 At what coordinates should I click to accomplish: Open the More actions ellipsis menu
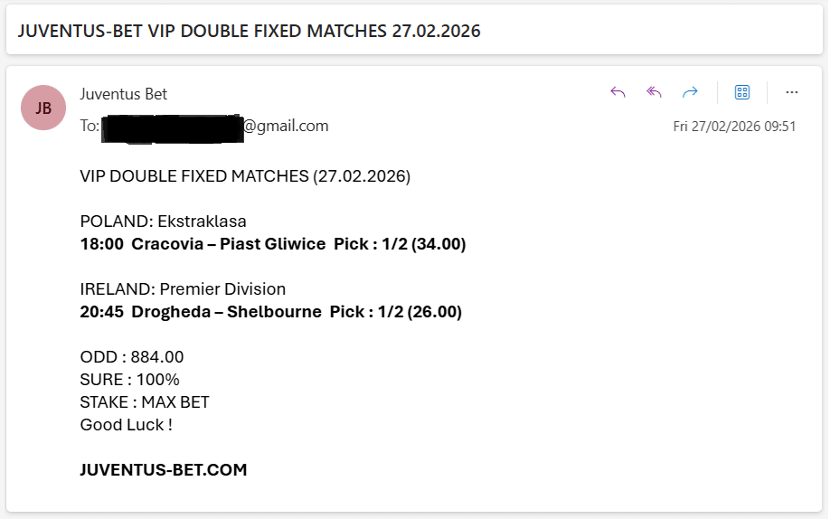coord(792,92)
